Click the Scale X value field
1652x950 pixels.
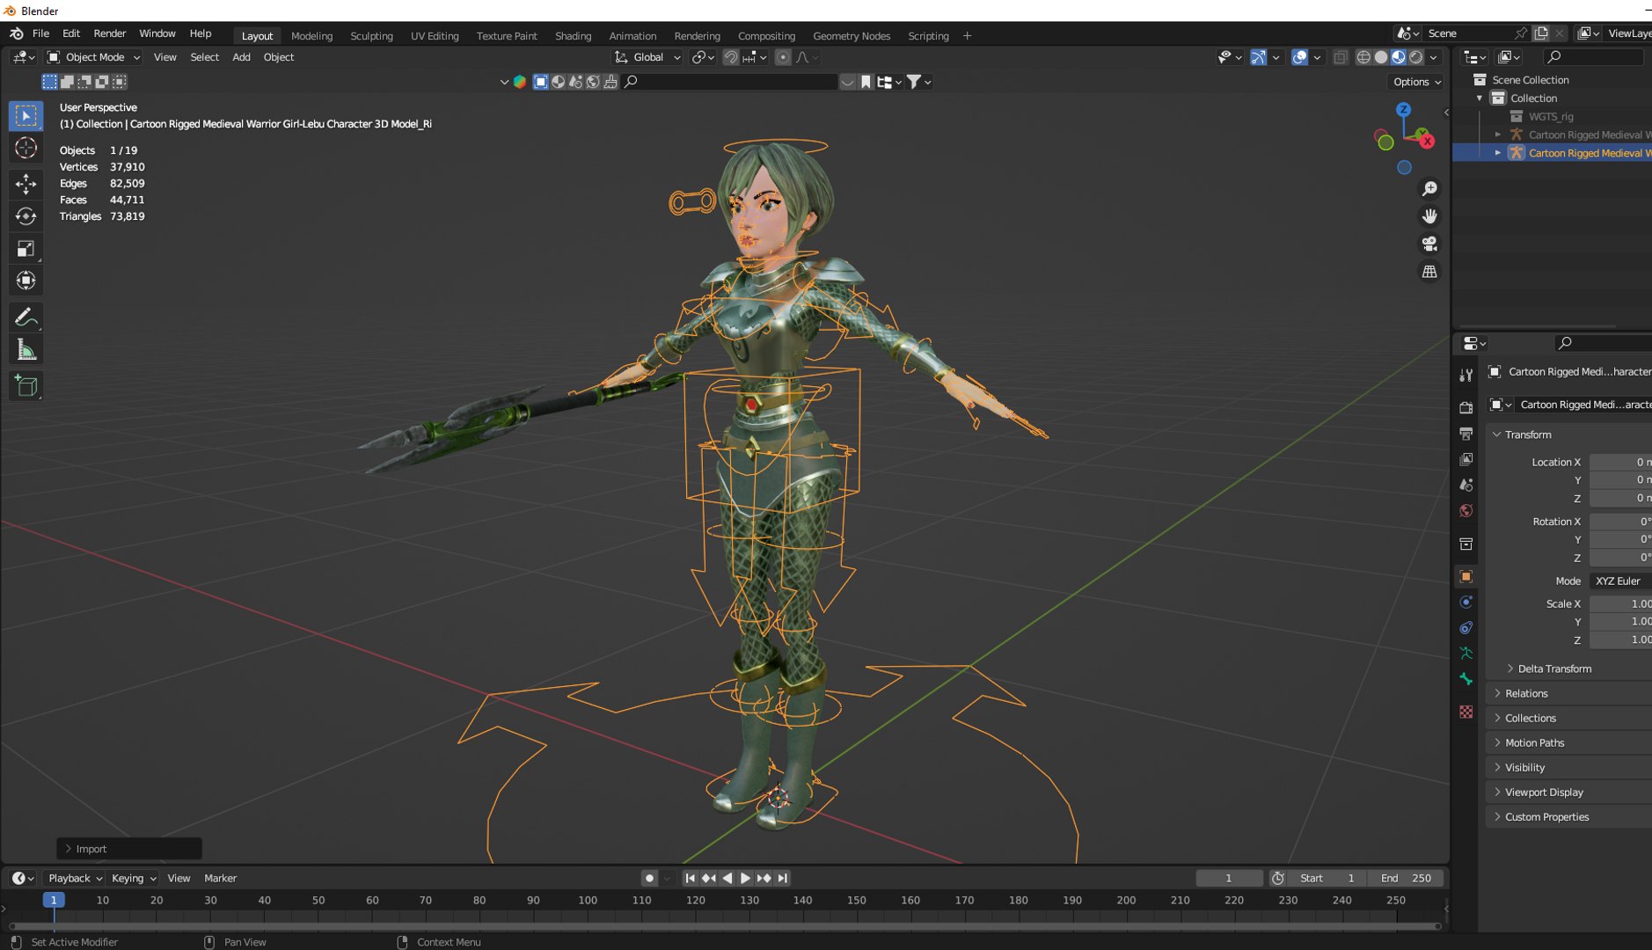click(x=1620, y=604)
